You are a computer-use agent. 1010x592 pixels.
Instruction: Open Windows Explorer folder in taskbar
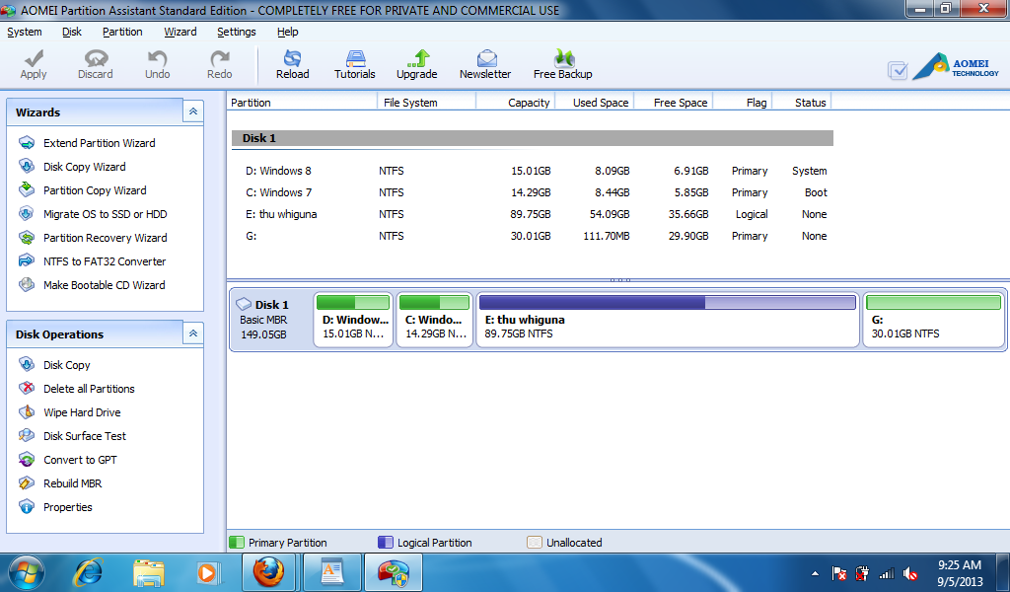[x=149, y=572]
